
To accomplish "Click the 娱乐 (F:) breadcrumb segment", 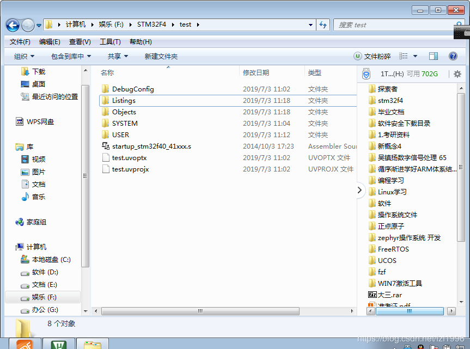I will coord(111,25).
